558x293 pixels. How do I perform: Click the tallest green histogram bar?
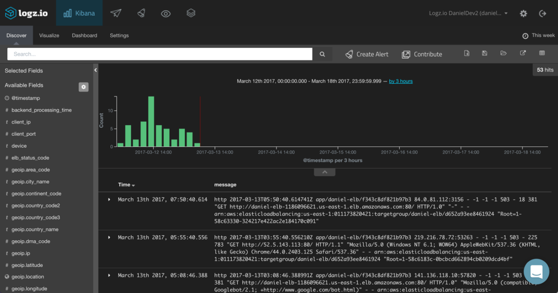tap(151, 122)
